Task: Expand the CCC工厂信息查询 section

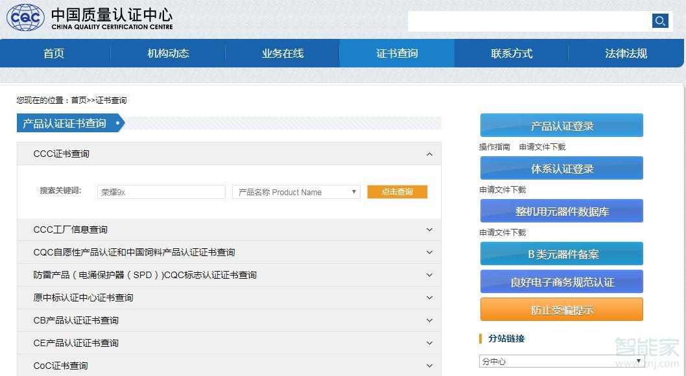Action: [x=429, y=230]
